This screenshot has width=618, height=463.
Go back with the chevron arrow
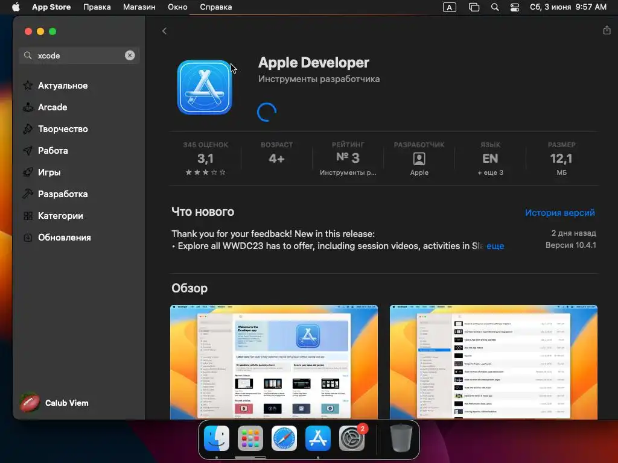point(164,31)
